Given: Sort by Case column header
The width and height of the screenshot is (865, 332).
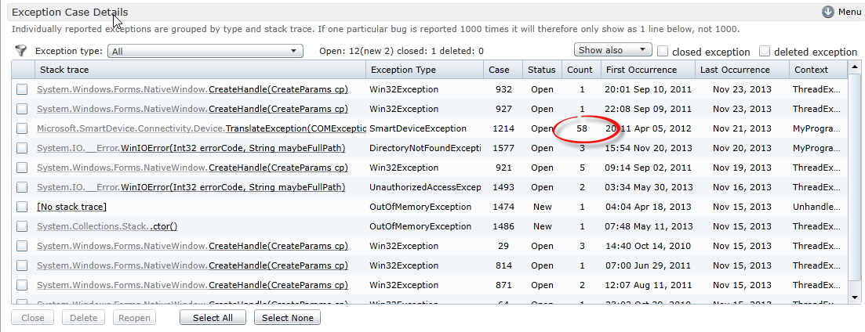Looking at the screenshot, I should click(503, 70).
